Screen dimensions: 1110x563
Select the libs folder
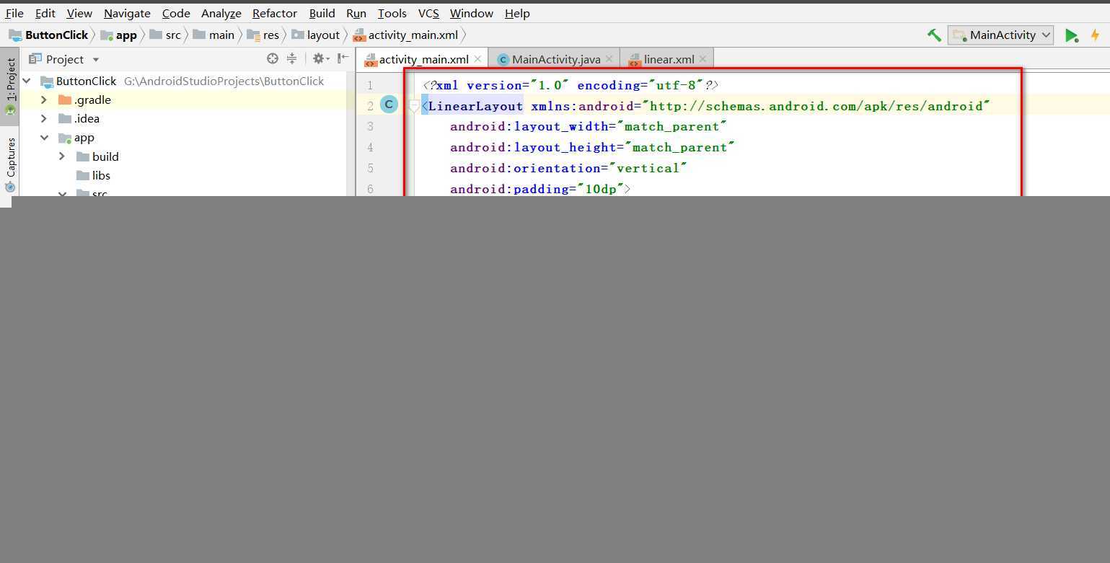[x=101, y=175]
